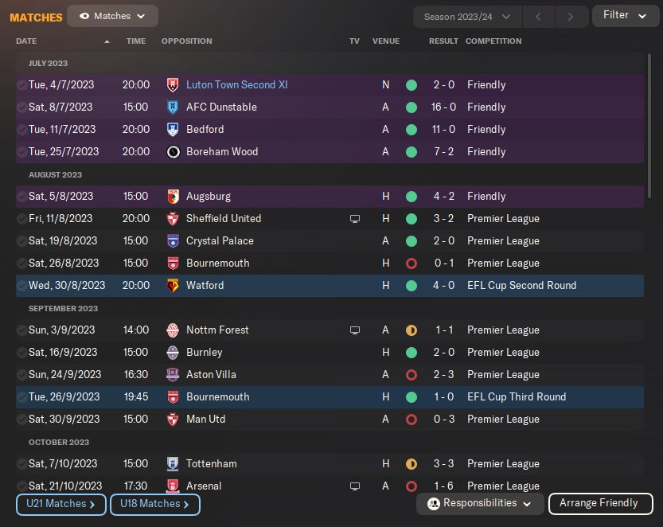Sort matches by the Date column header
This screenshot has width=663, height=527.
27,41
